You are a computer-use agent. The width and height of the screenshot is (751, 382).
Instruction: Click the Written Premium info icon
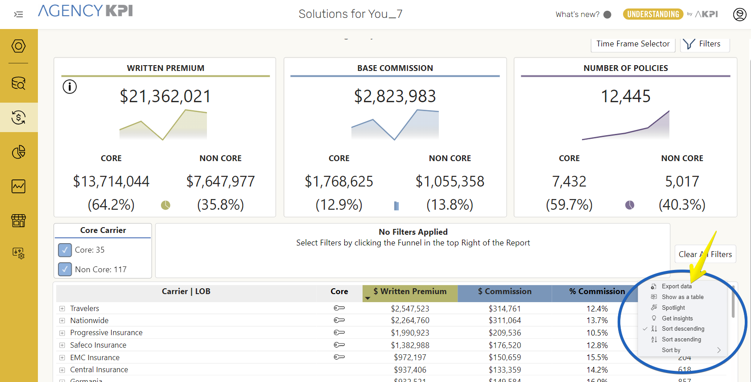[70, 87]
